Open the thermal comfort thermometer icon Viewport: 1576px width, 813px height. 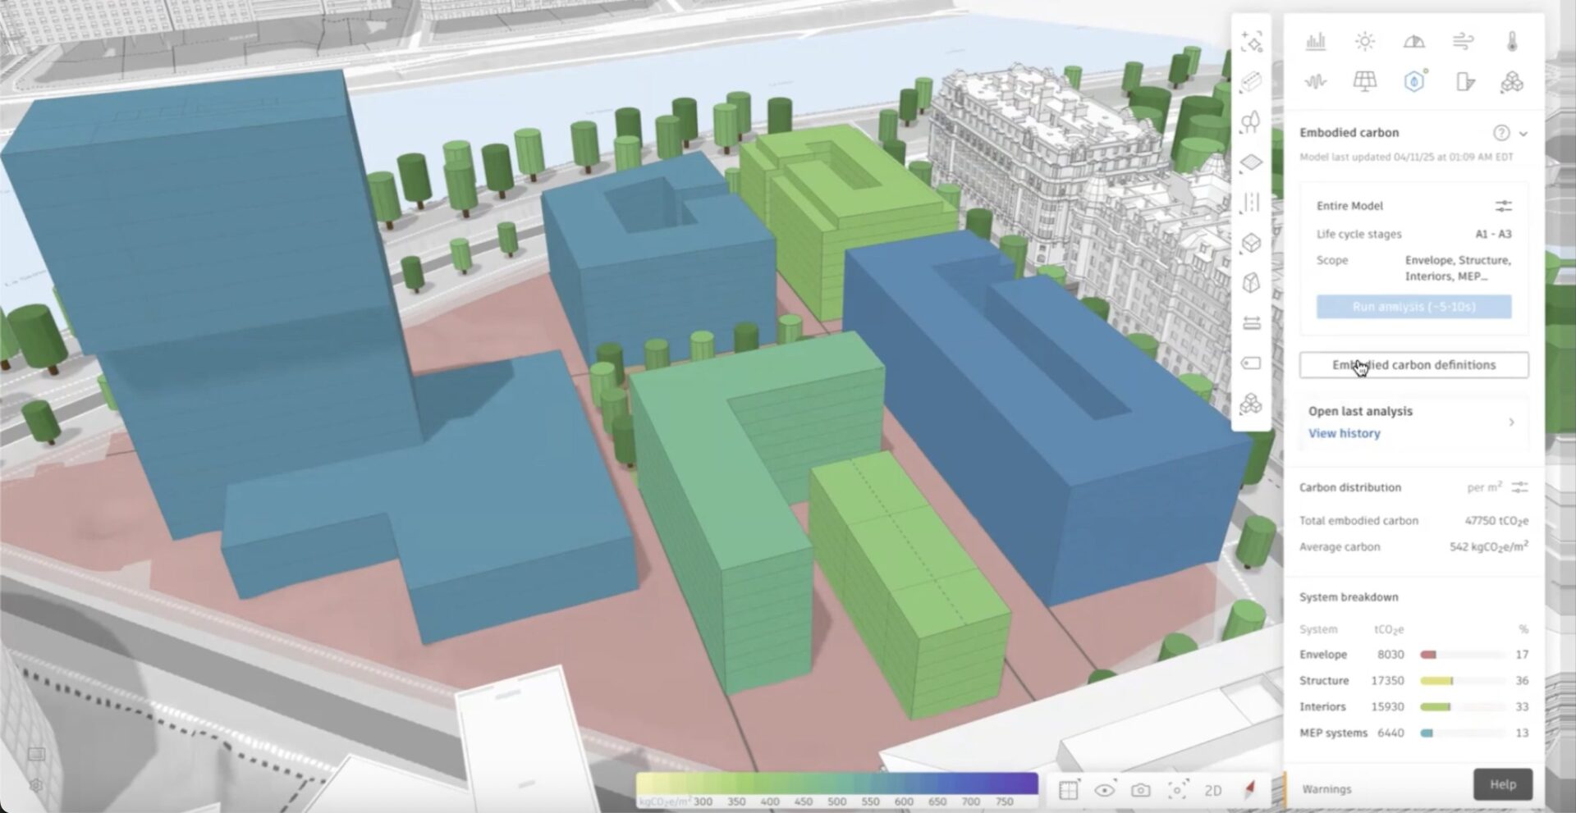[1513, 39]
